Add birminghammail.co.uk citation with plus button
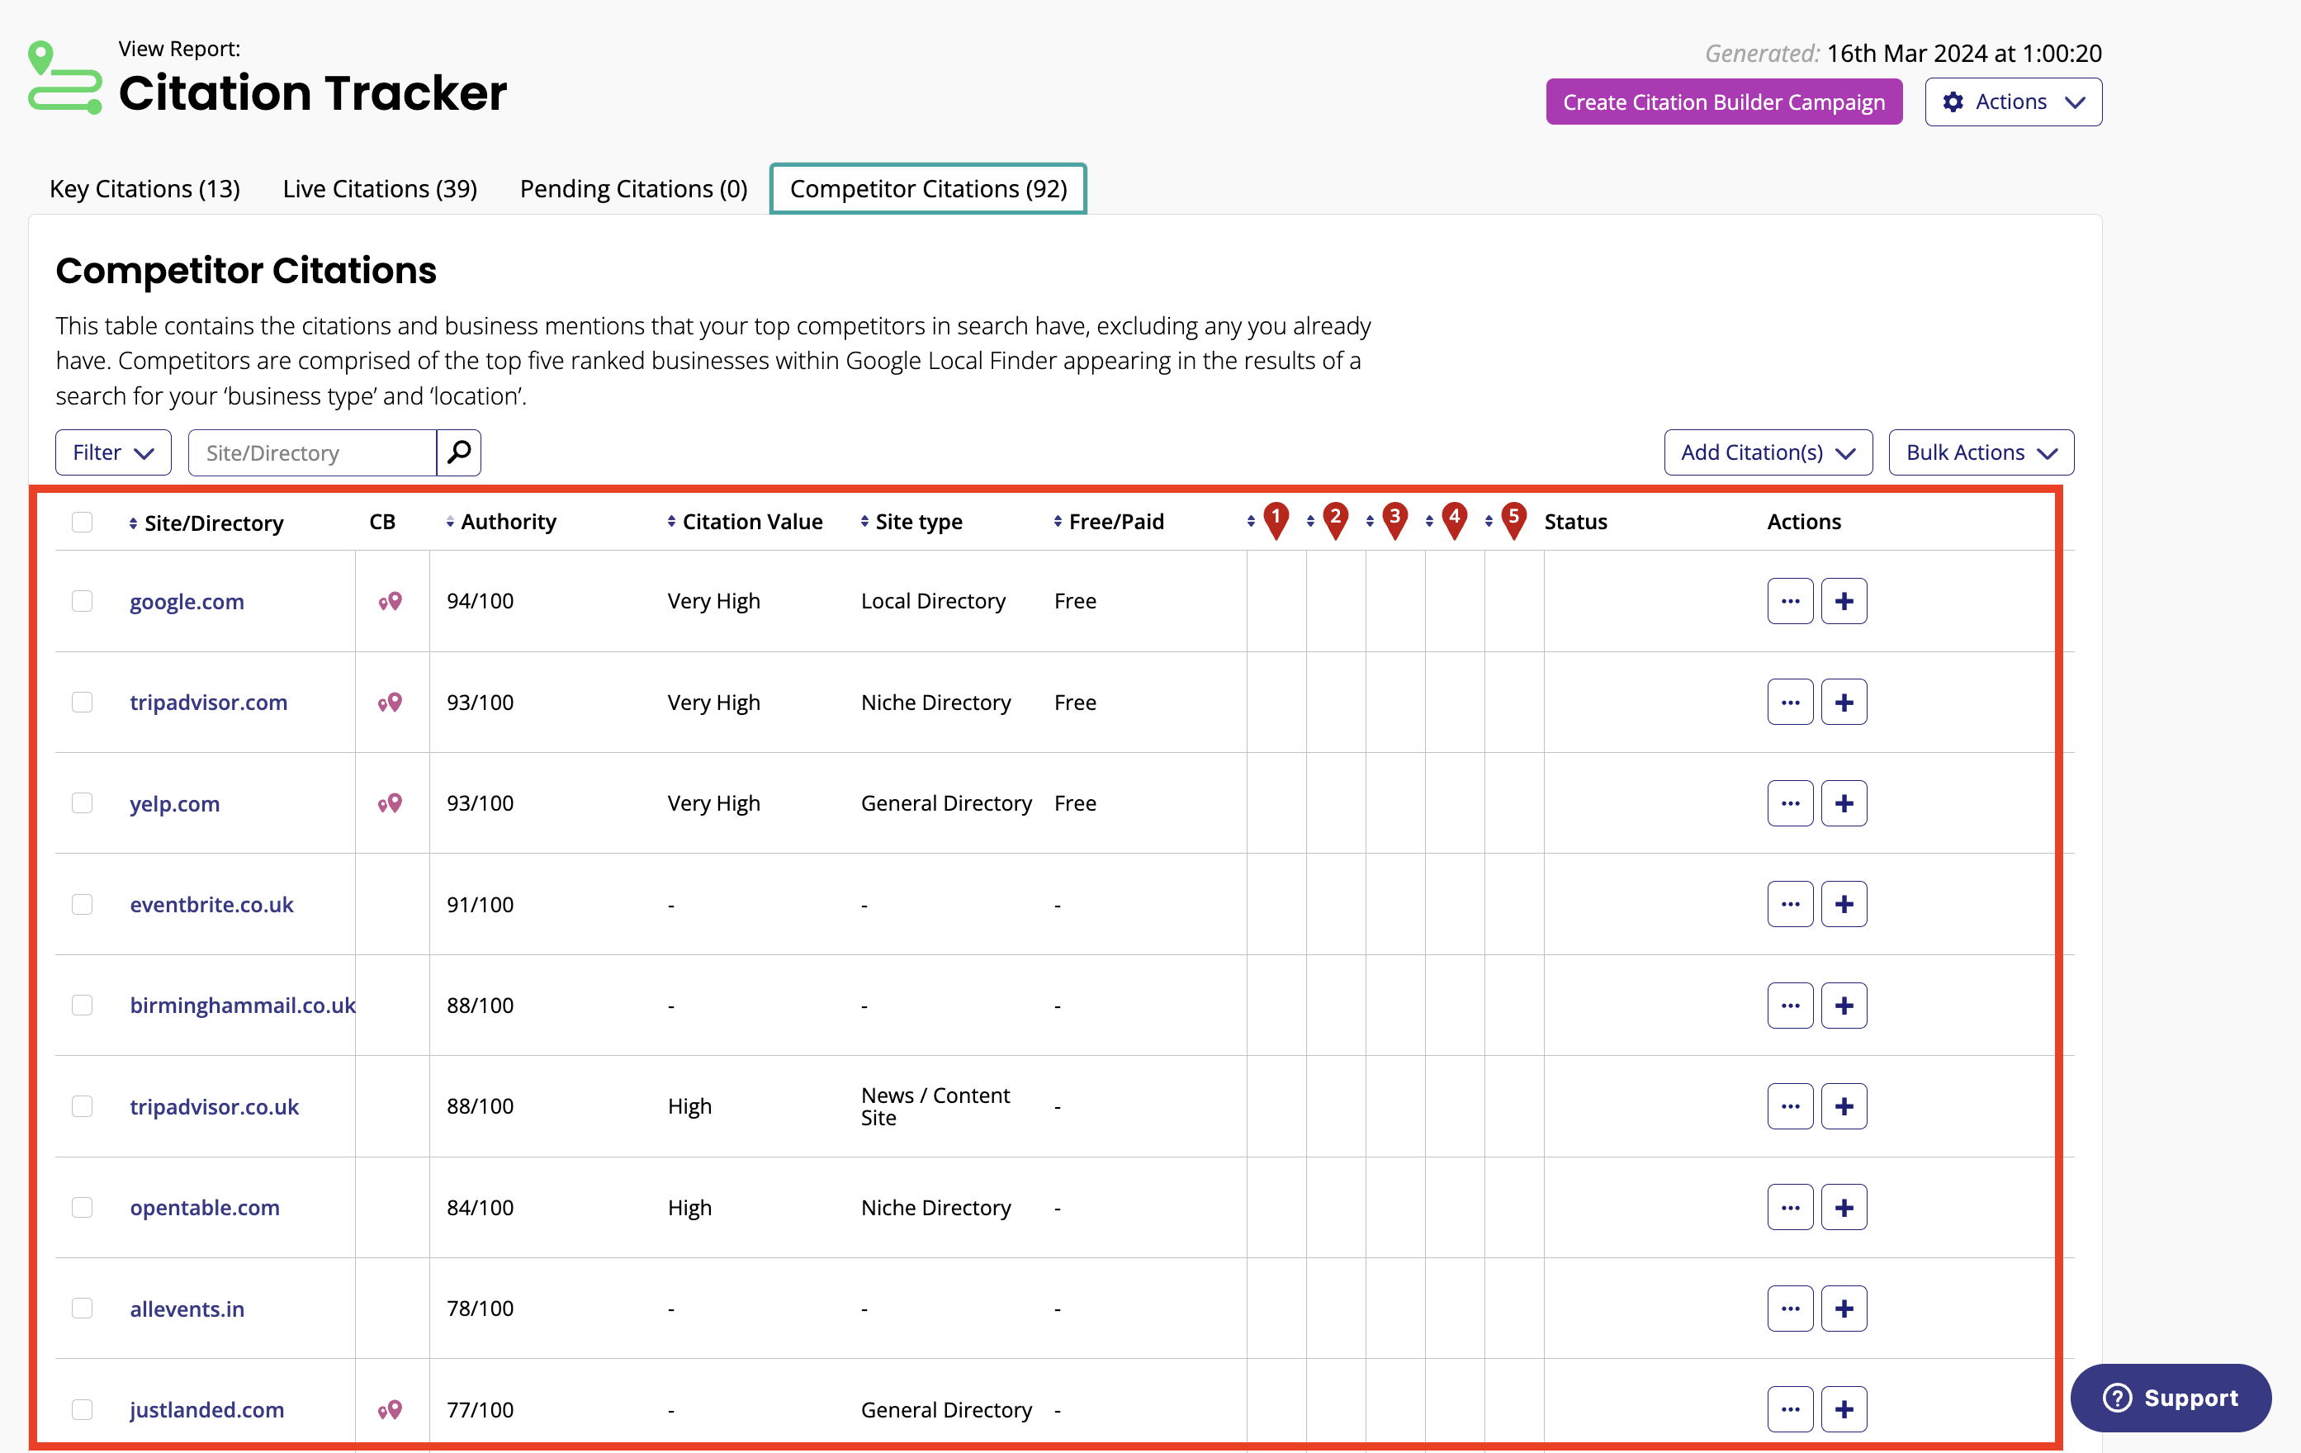 tap(1844, 1005)
